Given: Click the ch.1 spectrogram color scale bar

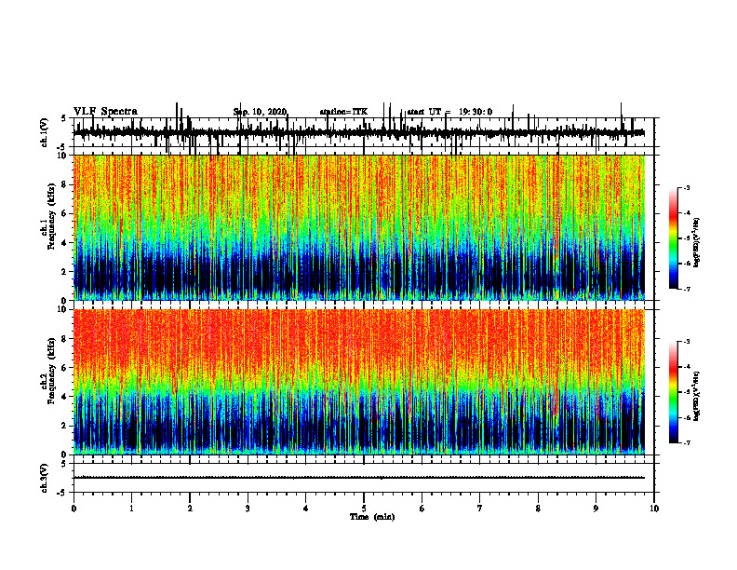Looking at the screenshot, I should click(674, 238).
